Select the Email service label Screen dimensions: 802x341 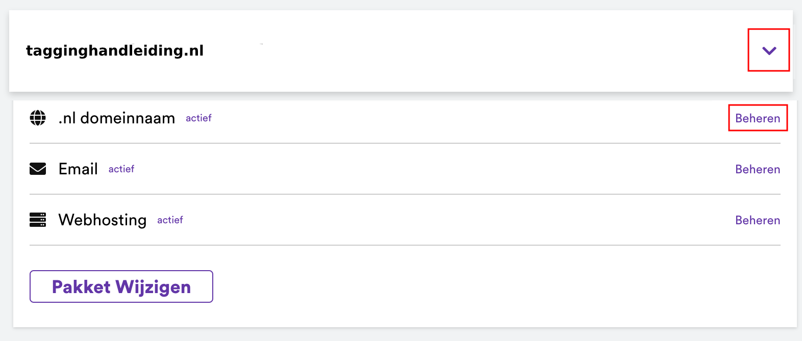tap(78, 169)
